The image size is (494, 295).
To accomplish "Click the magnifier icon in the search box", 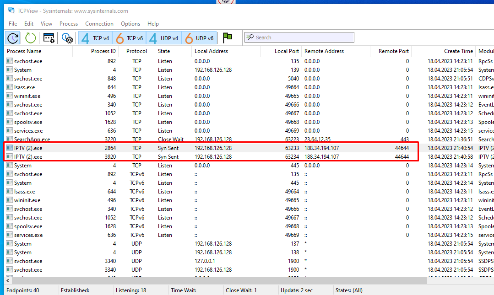I will 250,38.
